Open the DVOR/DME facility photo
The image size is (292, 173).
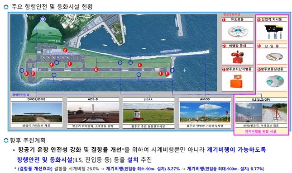(x=37, y=112)
